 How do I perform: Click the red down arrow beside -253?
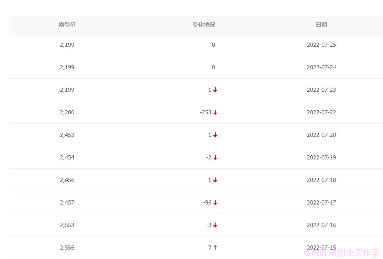coord(215,112)
